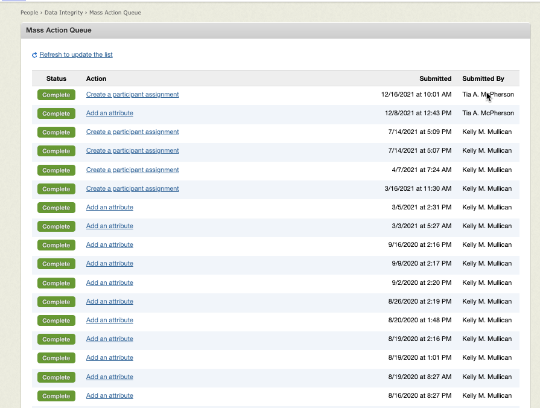
Task: Select Mass Action Queue breadcrumb
Action: pyautogui.click(x=115, y=13)
